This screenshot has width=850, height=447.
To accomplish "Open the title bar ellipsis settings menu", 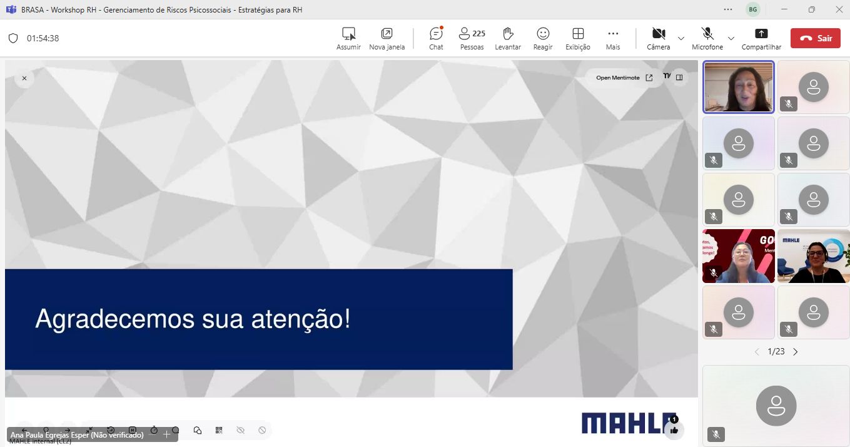I will (728, 9).
